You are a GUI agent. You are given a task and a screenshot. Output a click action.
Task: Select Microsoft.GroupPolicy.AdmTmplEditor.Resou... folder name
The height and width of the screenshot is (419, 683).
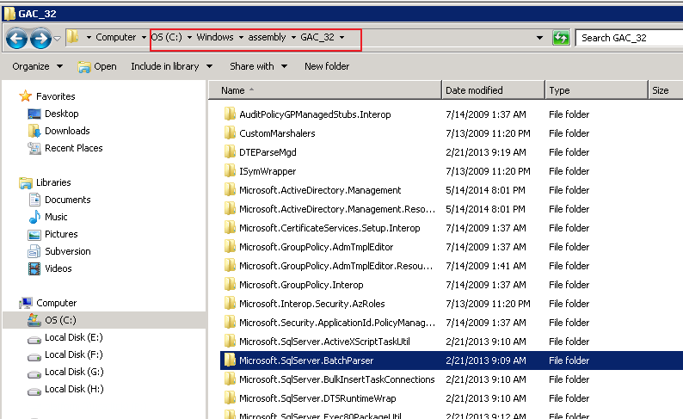coord(335,266)
